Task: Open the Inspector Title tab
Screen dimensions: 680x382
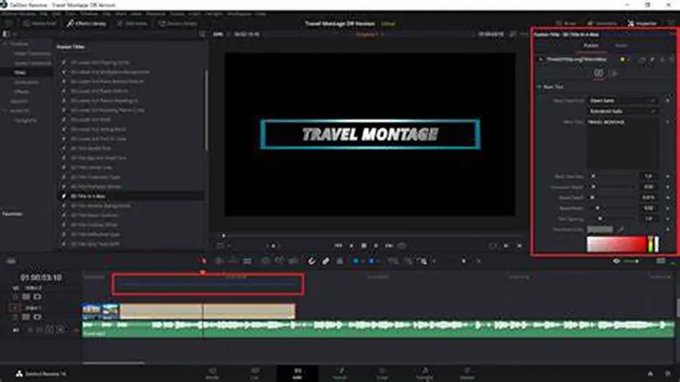Action: [x=590, y=46]
